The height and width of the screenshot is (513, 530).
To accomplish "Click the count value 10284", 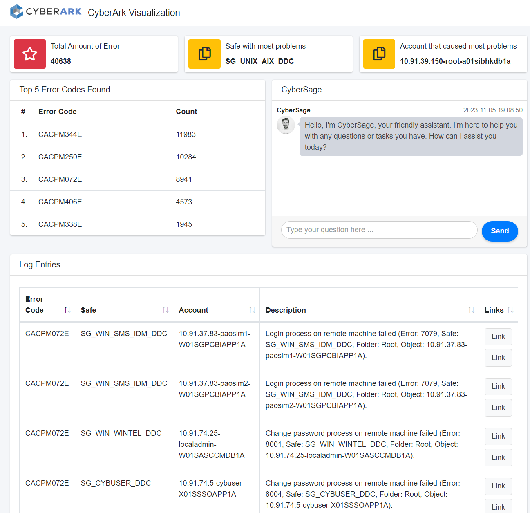I will pyautogui.click(x=186, y=157).
